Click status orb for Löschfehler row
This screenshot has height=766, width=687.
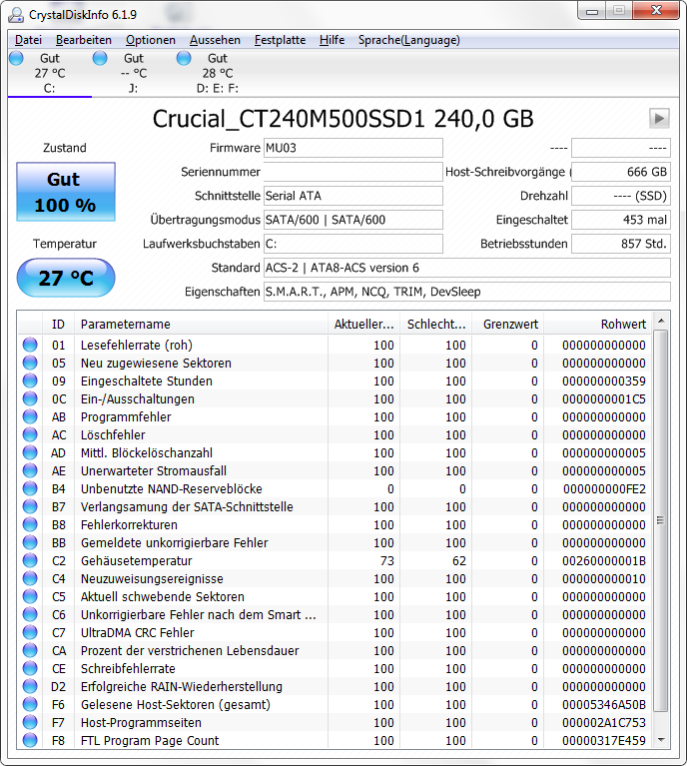pos(30,434)
